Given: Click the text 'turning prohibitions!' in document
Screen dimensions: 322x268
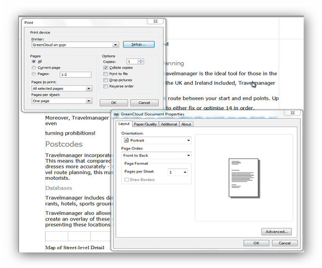Looking at the screenshot, I should (x=70, y=133).
